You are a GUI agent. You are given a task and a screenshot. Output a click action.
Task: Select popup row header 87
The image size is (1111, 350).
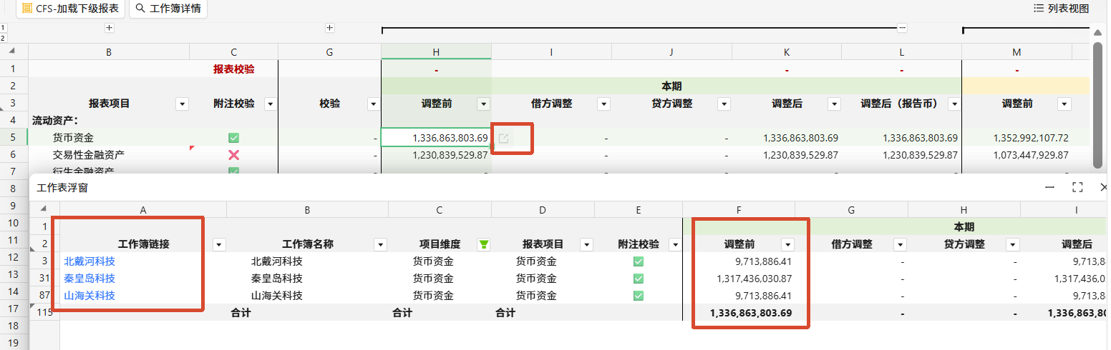pos(44,296)
